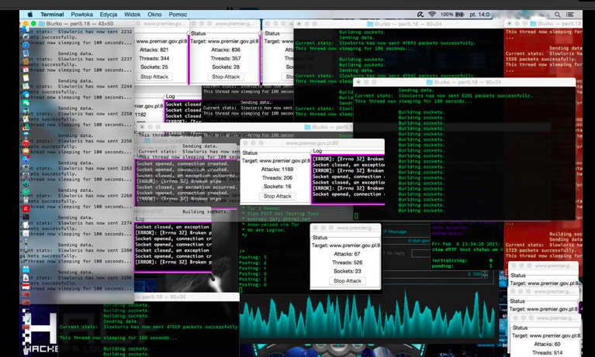Click the 'pending:' status line
The image size is (595, 357).
click(462, 266)
